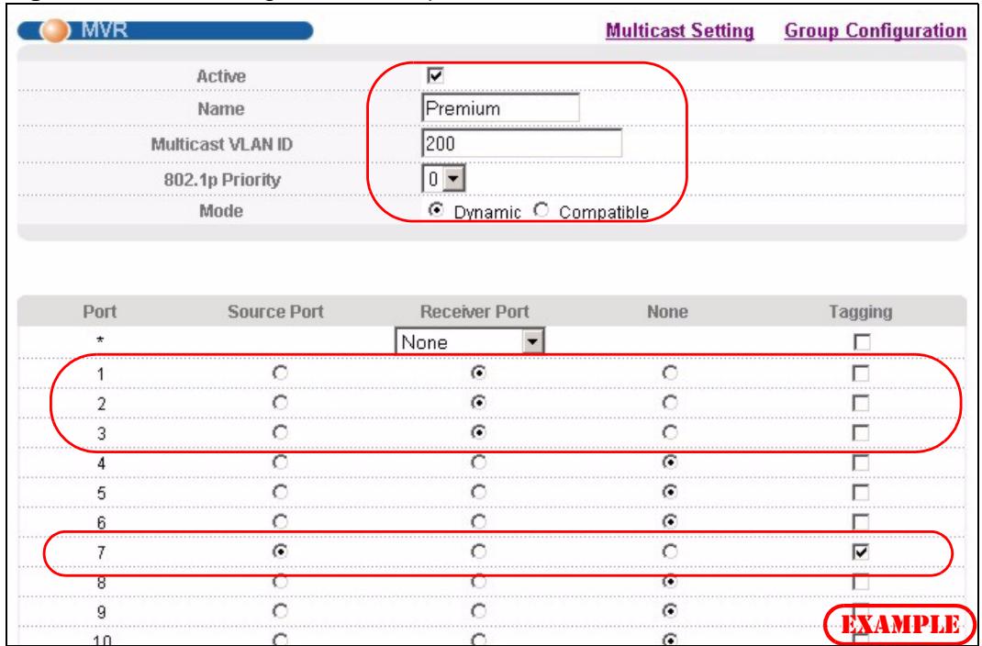Set port 2 to None

(671, 403)
